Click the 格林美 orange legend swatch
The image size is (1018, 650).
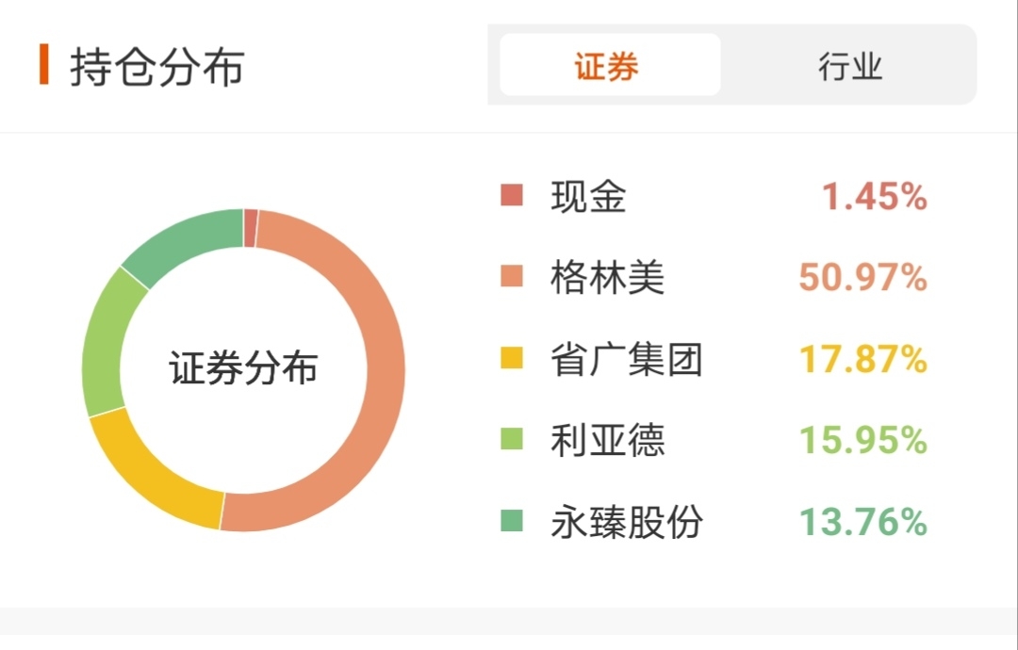pyautogui.click(x=512, y=277)
